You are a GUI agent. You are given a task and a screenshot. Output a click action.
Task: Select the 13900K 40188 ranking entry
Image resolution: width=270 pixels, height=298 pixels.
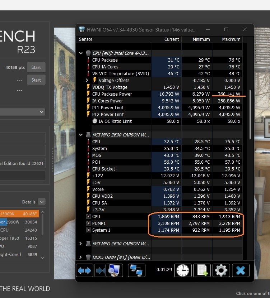click(19, 213)
